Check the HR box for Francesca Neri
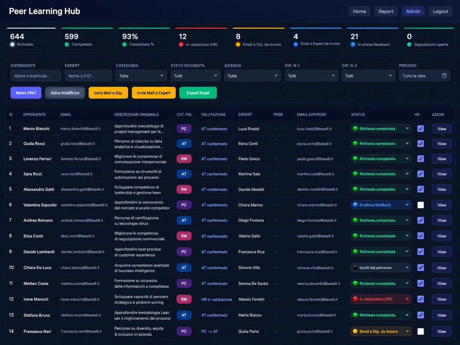 [x=421, y=332]
